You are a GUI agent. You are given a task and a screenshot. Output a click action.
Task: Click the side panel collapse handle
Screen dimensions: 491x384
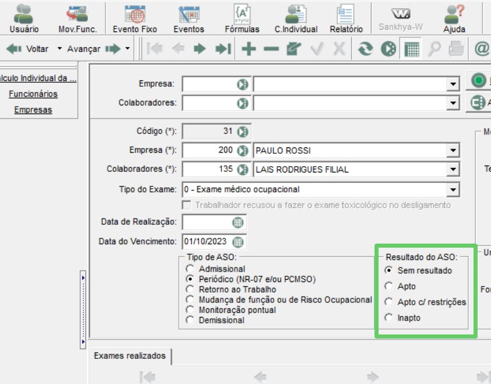(83, 309)
